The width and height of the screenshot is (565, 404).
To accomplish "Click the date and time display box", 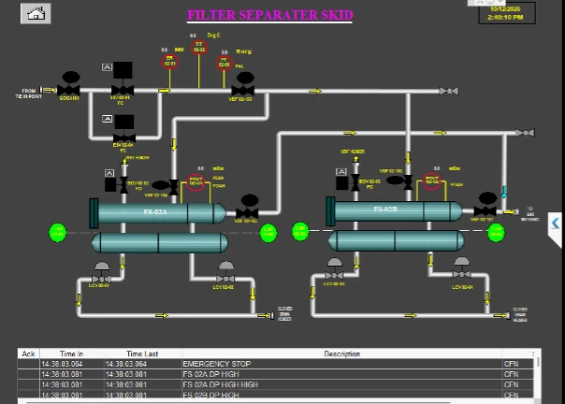I will click(x=507, y=13).
